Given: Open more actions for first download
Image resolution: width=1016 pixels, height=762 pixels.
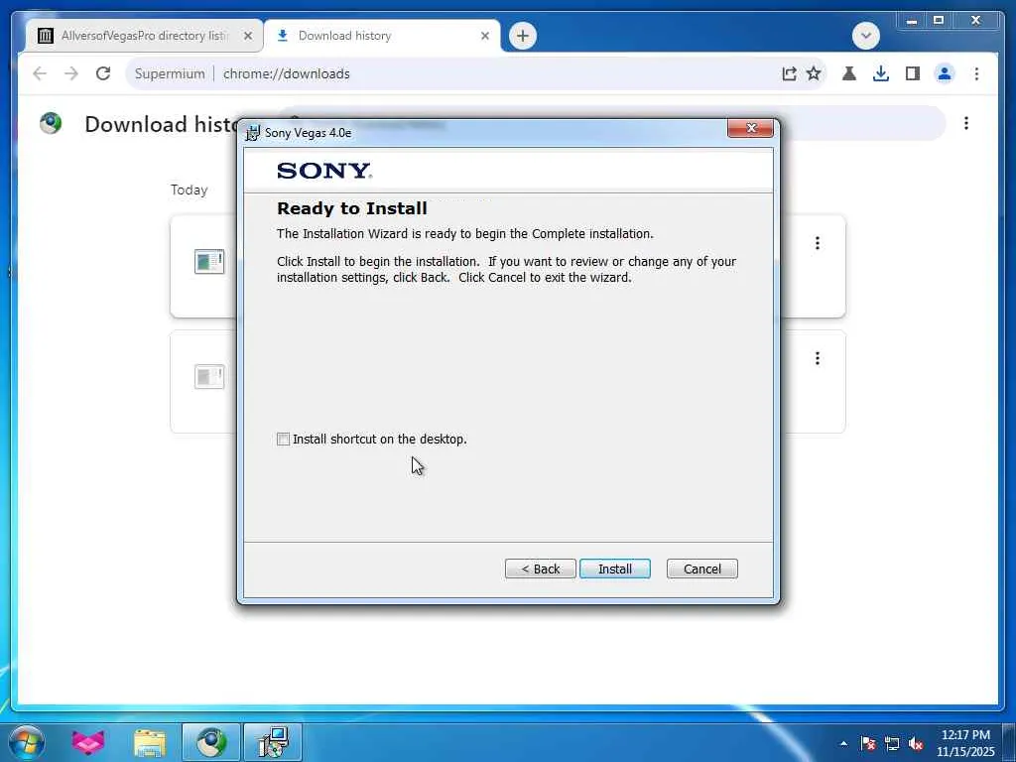Looking at the screenshot, I should (818, 243).
